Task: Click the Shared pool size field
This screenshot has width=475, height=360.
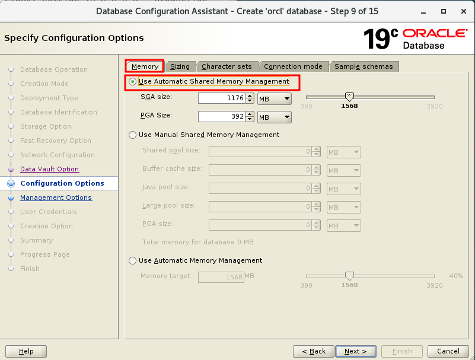Action: coord(260,152)
